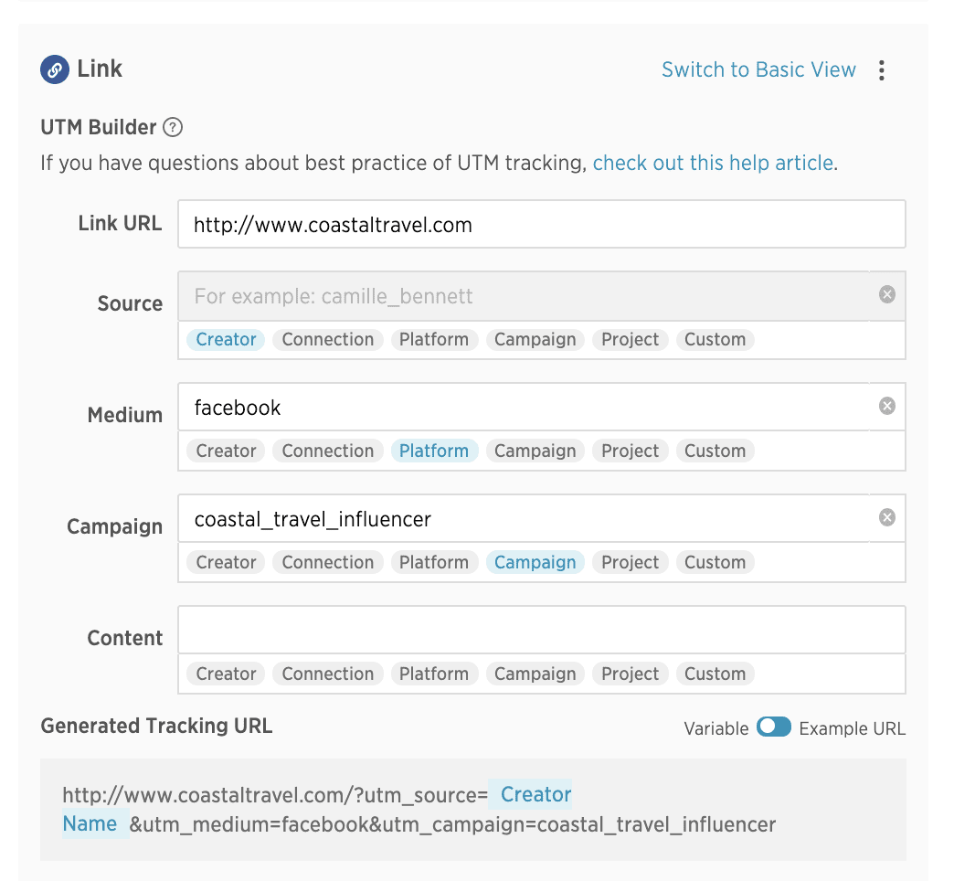Choose Custom chip under Content
Screen dimensions: 954x881
[x=715, y=674]
